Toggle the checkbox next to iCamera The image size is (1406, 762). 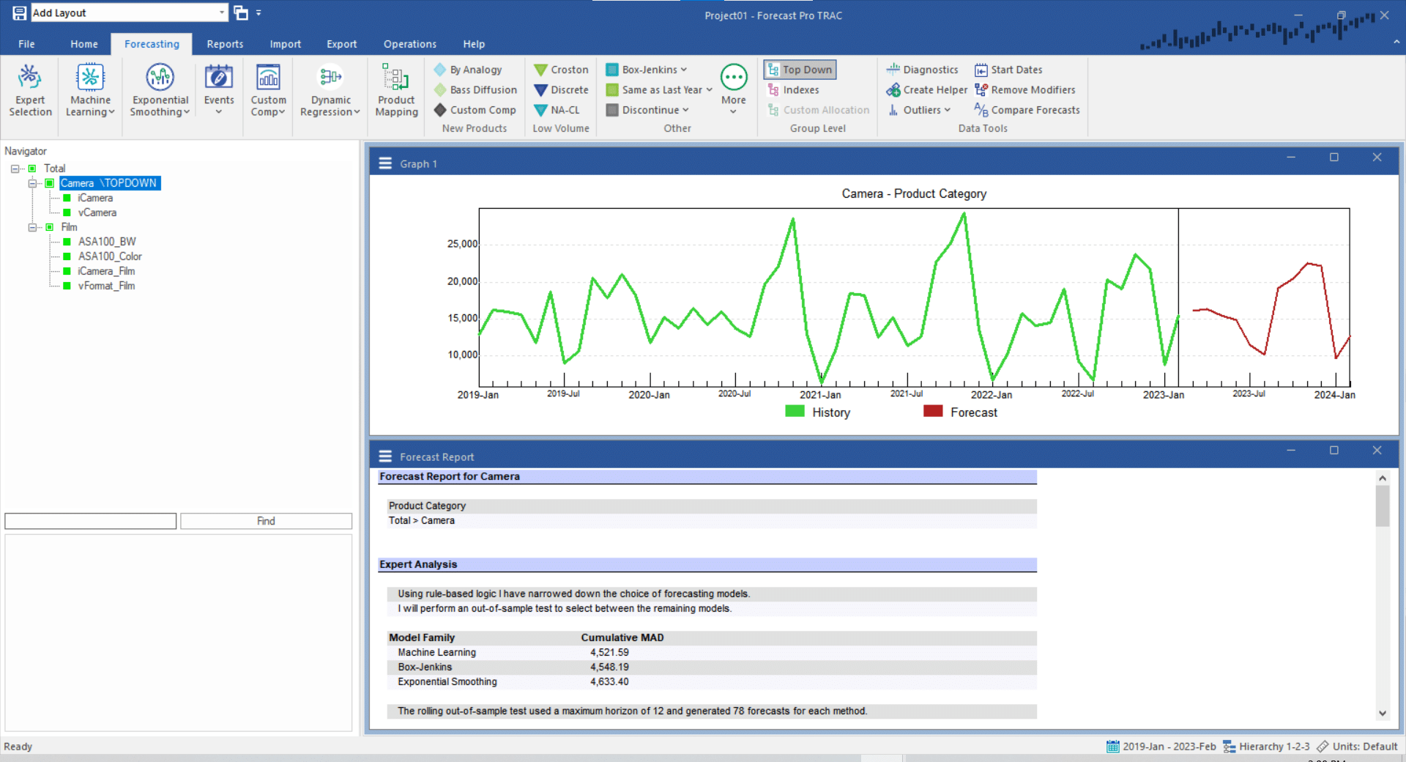[x=67, y=198]
